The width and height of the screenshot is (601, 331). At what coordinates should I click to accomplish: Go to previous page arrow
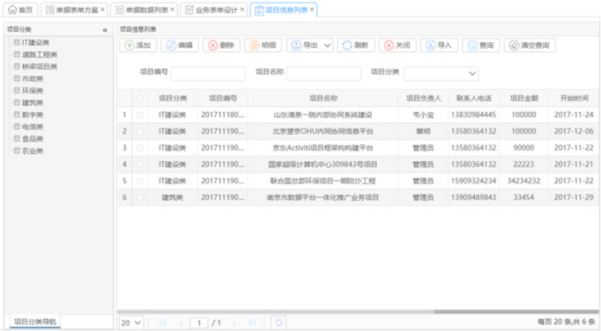181,323
